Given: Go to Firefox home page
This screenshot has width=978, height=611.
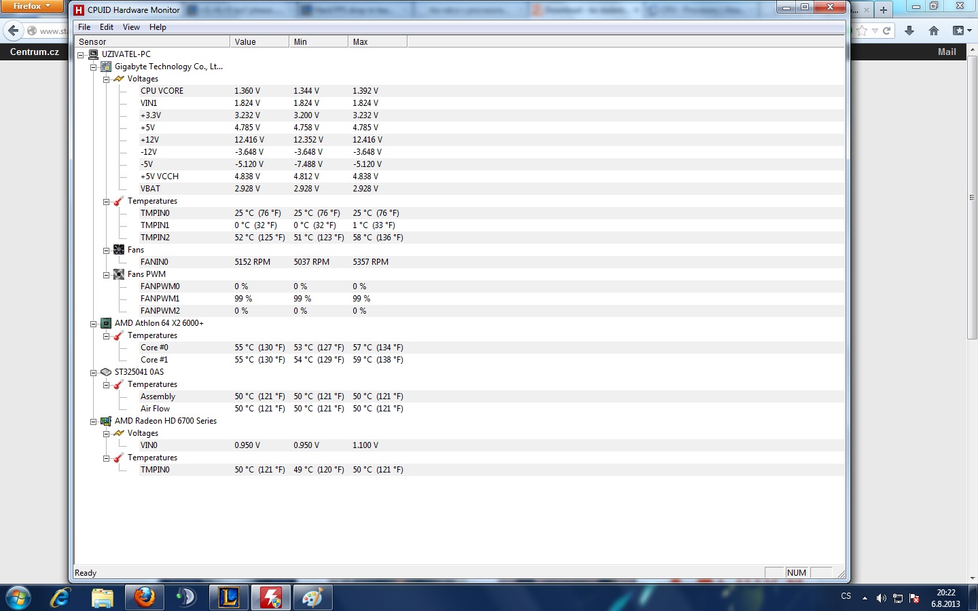Looking at the screenshot, I should point(934,31).
